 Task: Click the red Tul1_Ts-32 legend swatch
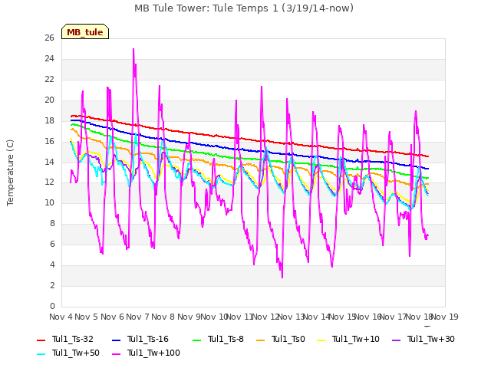pyautogui.click(x=41, y=340)
